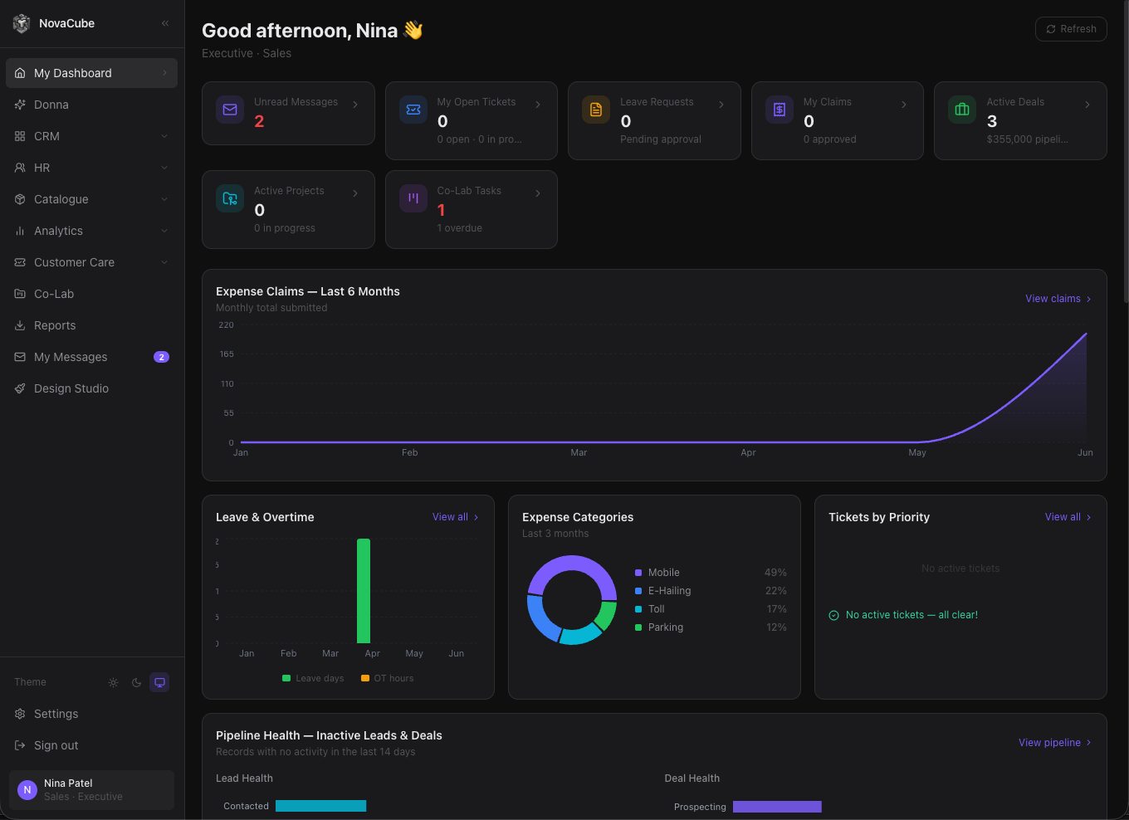Go to My Messages in sidebar
This screenshot has height=820, width=1129.
(x=91, y=357)
